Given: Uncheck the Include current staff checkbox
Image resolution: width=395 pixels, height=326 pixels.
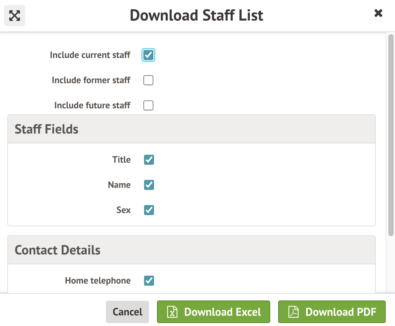Looking at the screenshot, I should (148, 55).
